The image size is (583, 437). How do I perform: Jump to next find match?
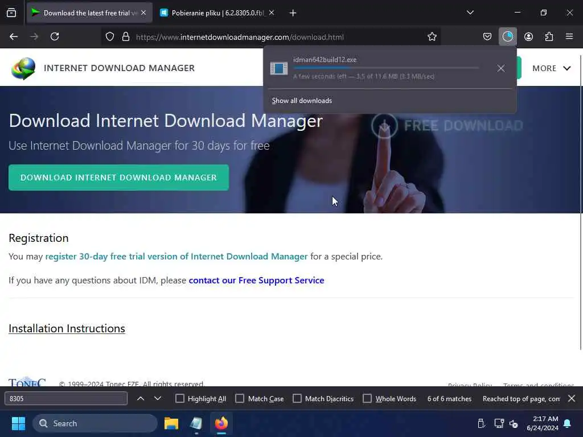pos(158,398)
